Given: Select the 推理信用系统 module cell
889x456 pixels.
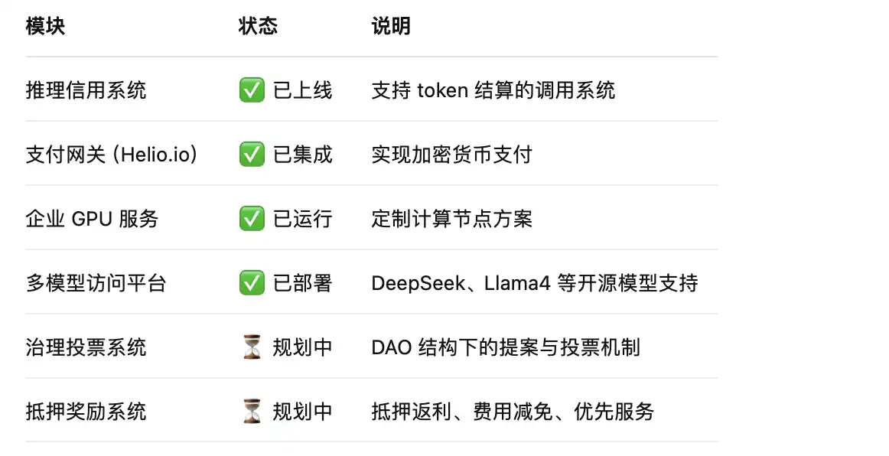Looking at the screenshot, I should pyautogui.click(x=86, y=91).
